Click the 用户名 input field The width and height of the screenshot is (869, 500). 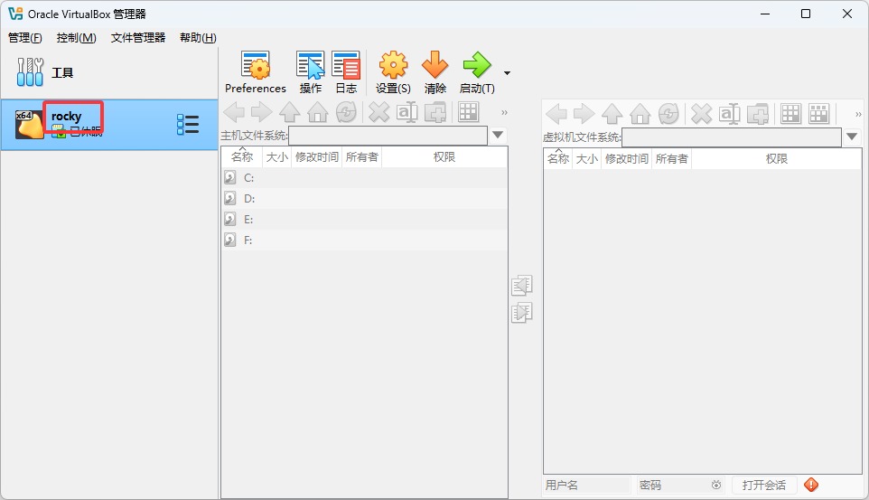[585, 486]
